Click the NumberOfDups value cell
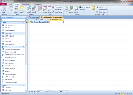Screen dimensions: 133x95 coord(57,22)
